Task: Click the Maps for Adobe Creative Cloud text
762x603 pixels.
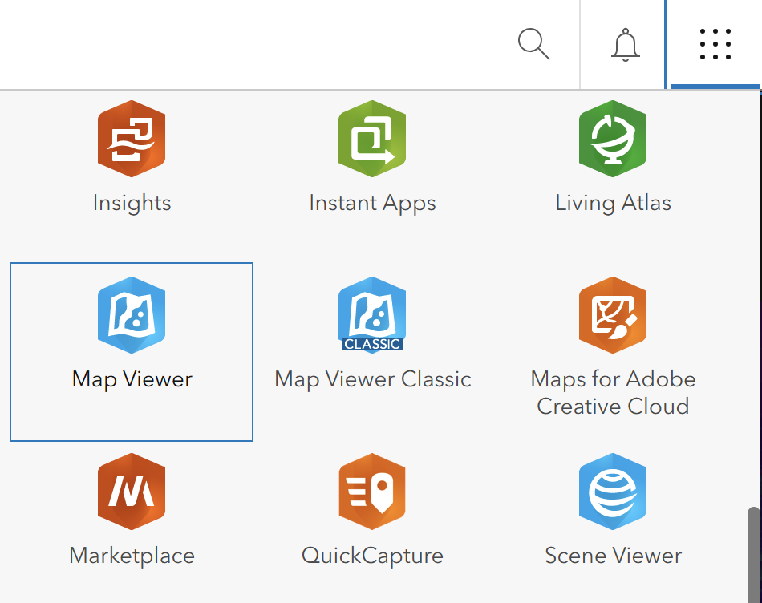Action: (x=613, y=393)
